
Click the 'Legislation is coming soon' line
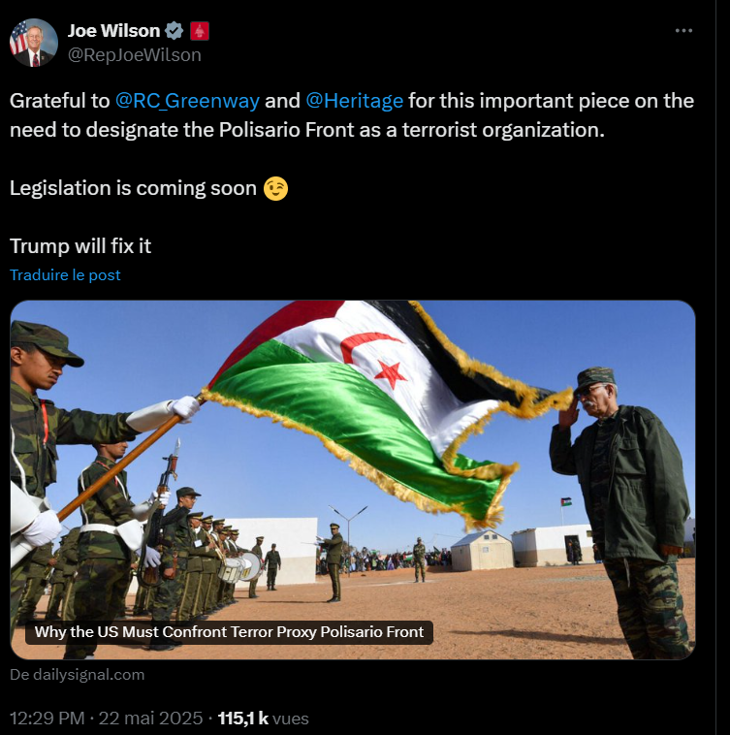click(133, 188)
